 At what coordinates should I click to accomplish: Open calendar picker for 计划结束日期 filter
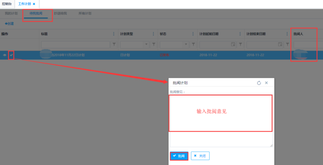pos(280,44)
